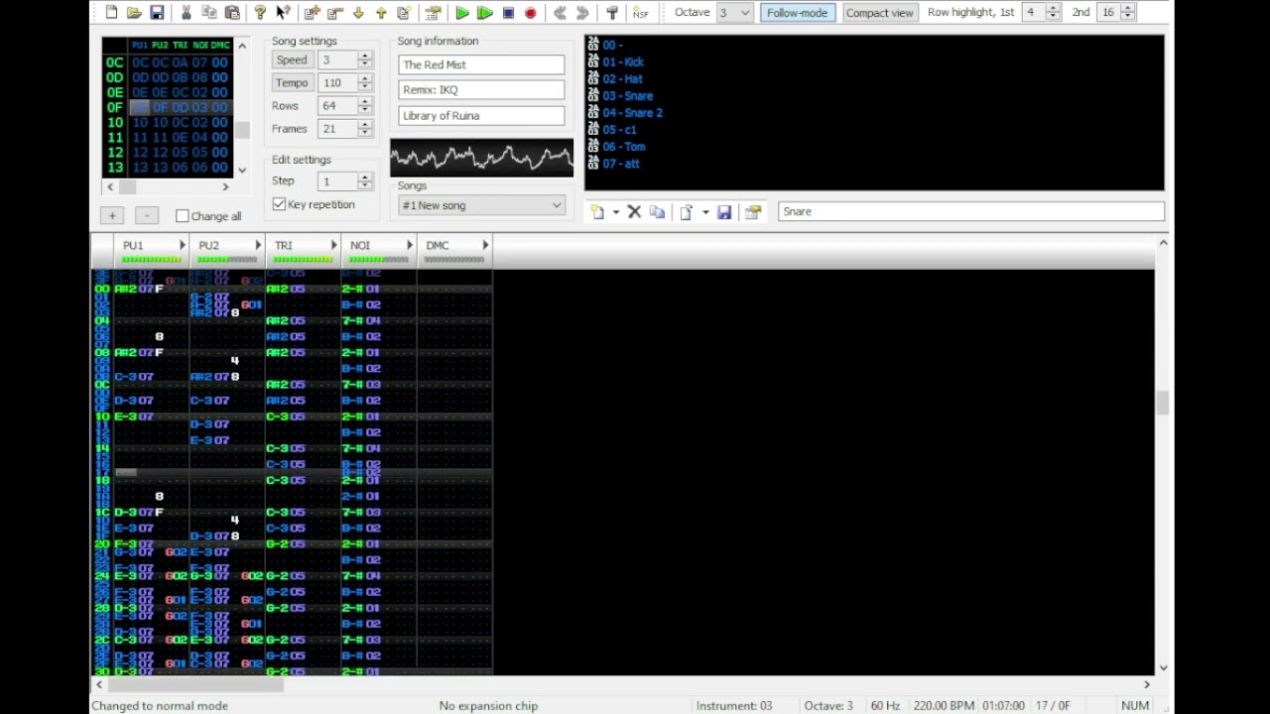
Task: Go to previous frame arrow
Action: [x=560, y=13]
